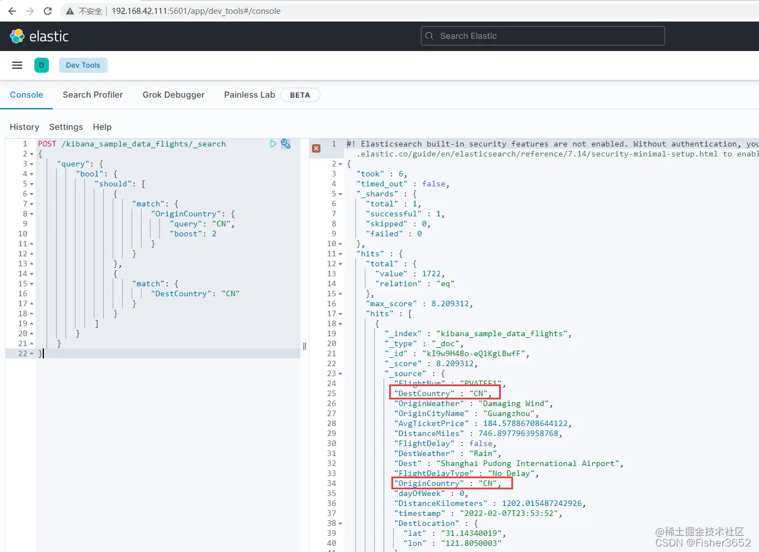This screenshot has width=759, height=552.
Task: Click "lat" : "31.14340019" line
Action: (x=455, y=534)
